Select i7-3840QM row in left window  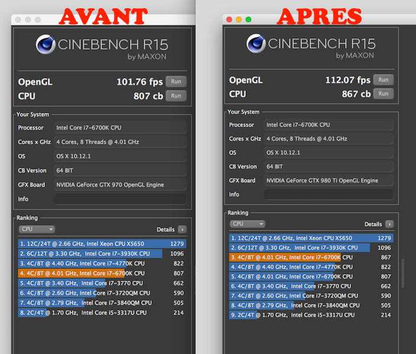pos(102,303)
